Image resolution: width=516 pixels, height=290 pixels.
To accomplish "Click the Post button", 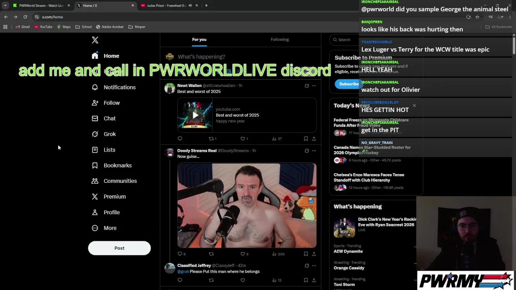I will pyautogui.click(x=119, y=248).
